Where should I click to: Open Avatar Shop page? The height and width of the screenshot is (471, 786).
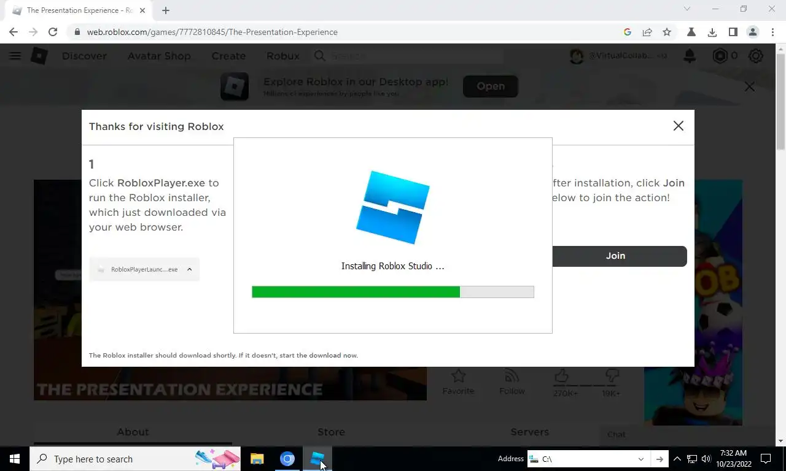(x=159, y=56)
